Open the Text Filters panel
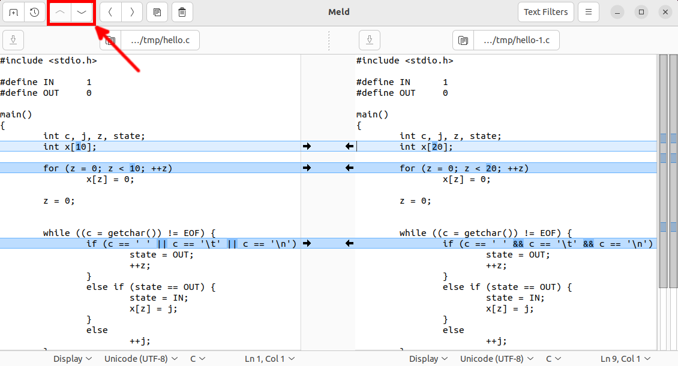Image resolution: width=678 pixels, height=366 pixels. coord(545,12)
